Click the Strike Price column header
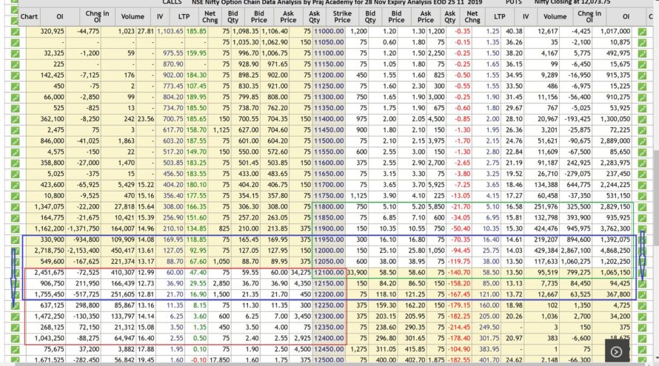Viewport: 659px width, 366px height. point(342,17)
